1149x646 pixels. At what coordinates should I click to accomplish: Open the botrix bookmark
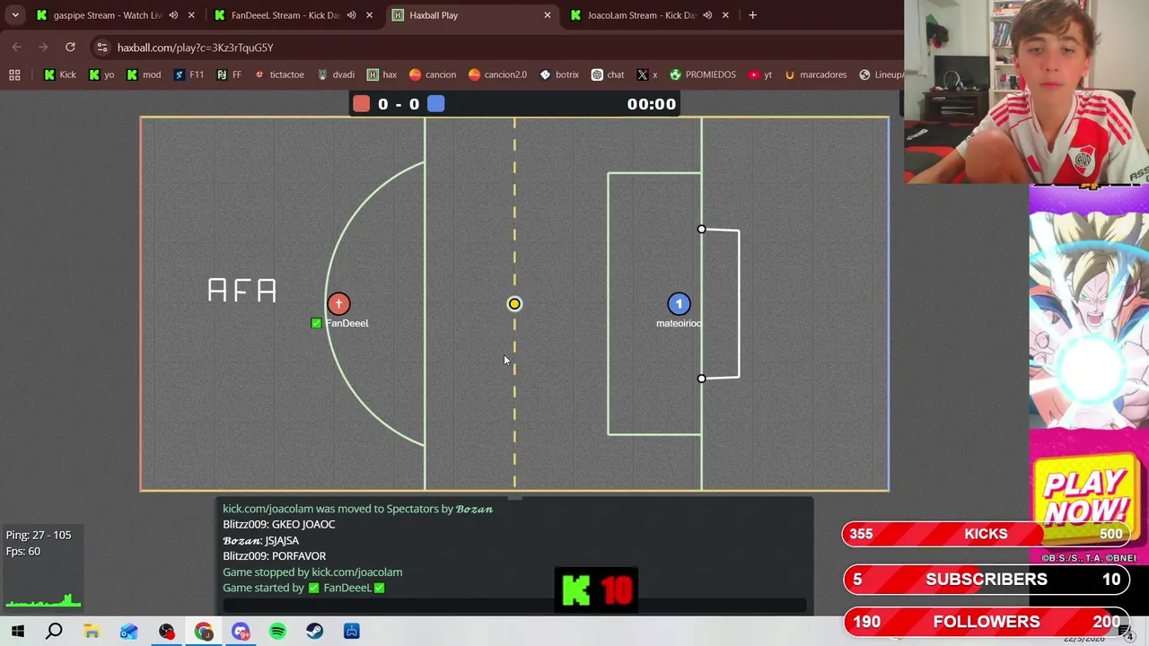pos(558,74)
